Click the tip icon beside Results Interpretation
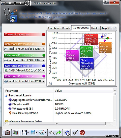The image size is (121, 138). pos(10,113)
